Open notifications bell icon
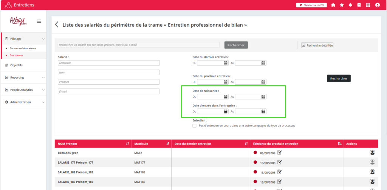Image resolution: width=387 pixels, height=190 pixels. coord(350,5)
